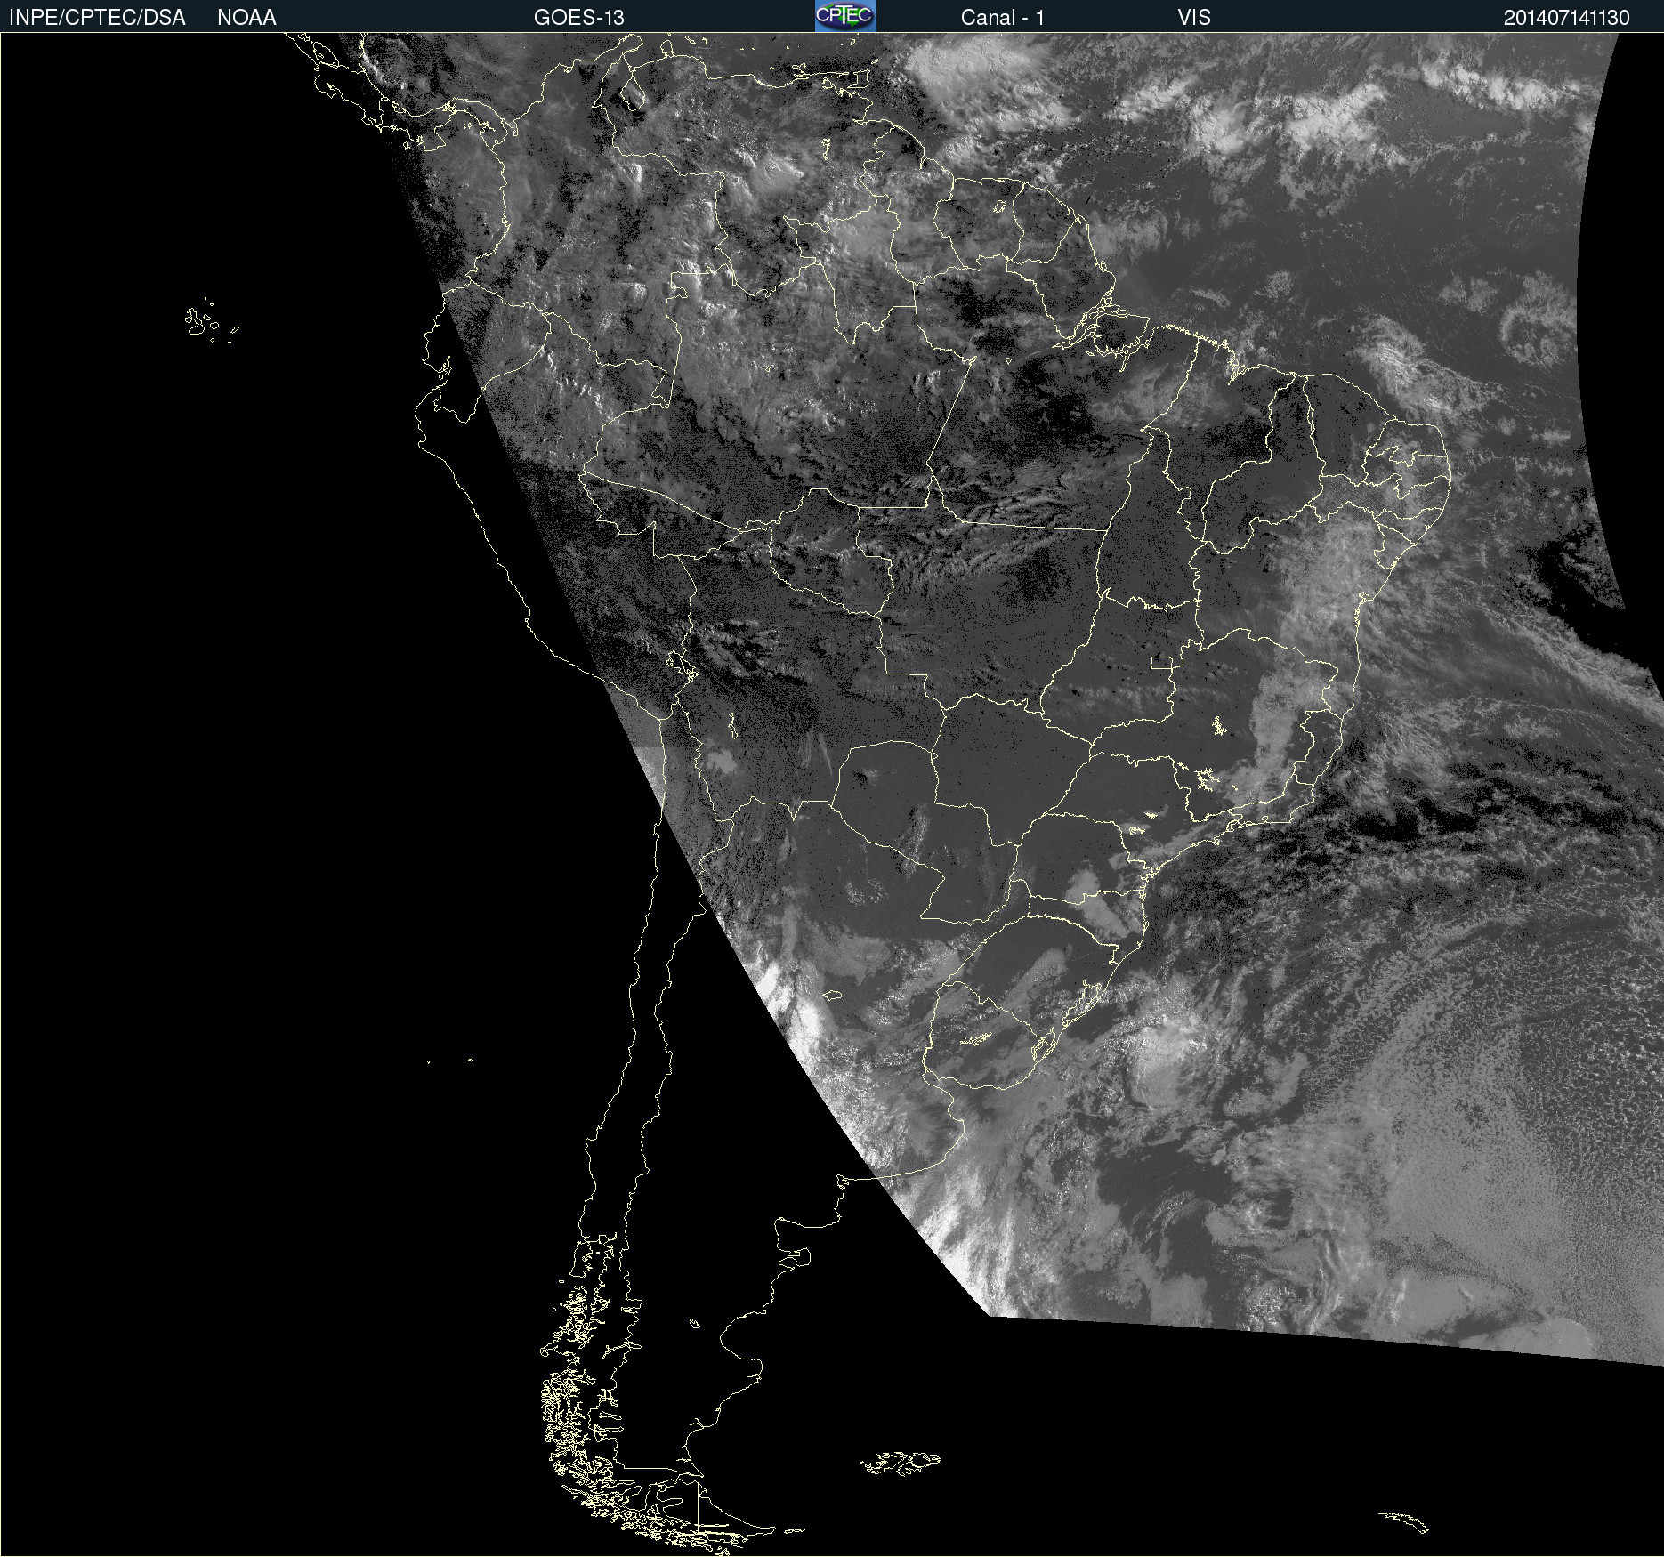
Task: Select the NOAA label in the header
Action: [246, 18]
